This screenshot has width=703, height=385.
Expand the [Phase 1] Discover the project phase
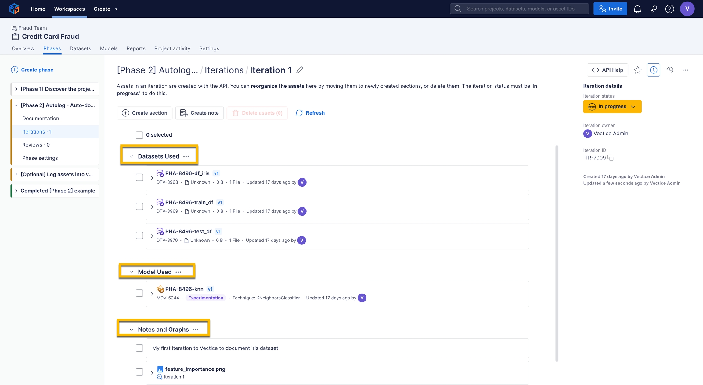(x=16, y=89)
